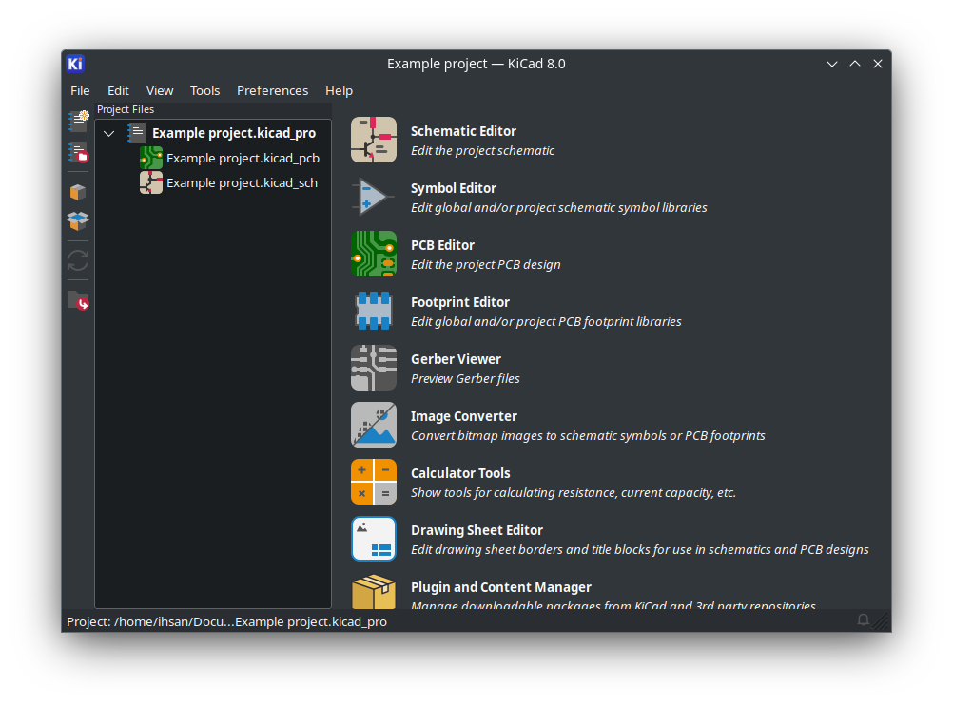Select Example project.kicad_pcb file name

(x=243, y=158)
